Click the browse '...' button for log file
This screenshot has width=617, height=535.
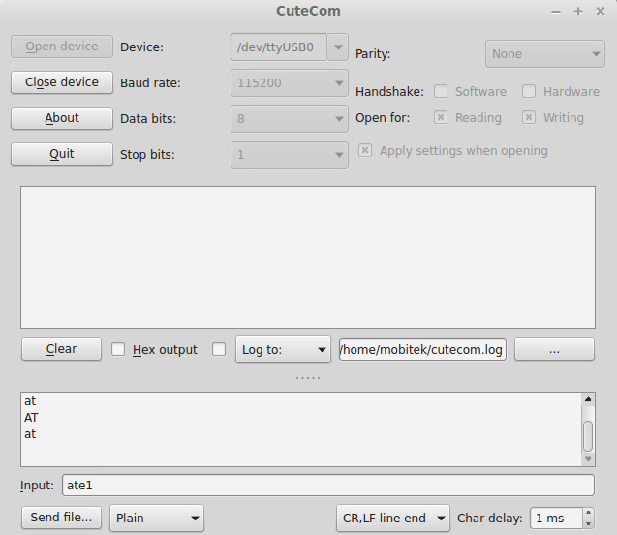pos(554,350)
